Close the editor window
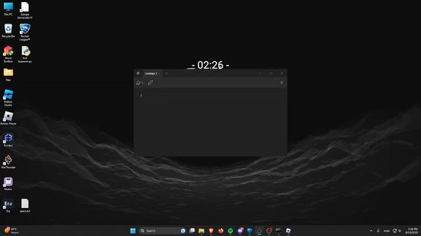This screenshot has height=236, width=421. tap(282, 73)
